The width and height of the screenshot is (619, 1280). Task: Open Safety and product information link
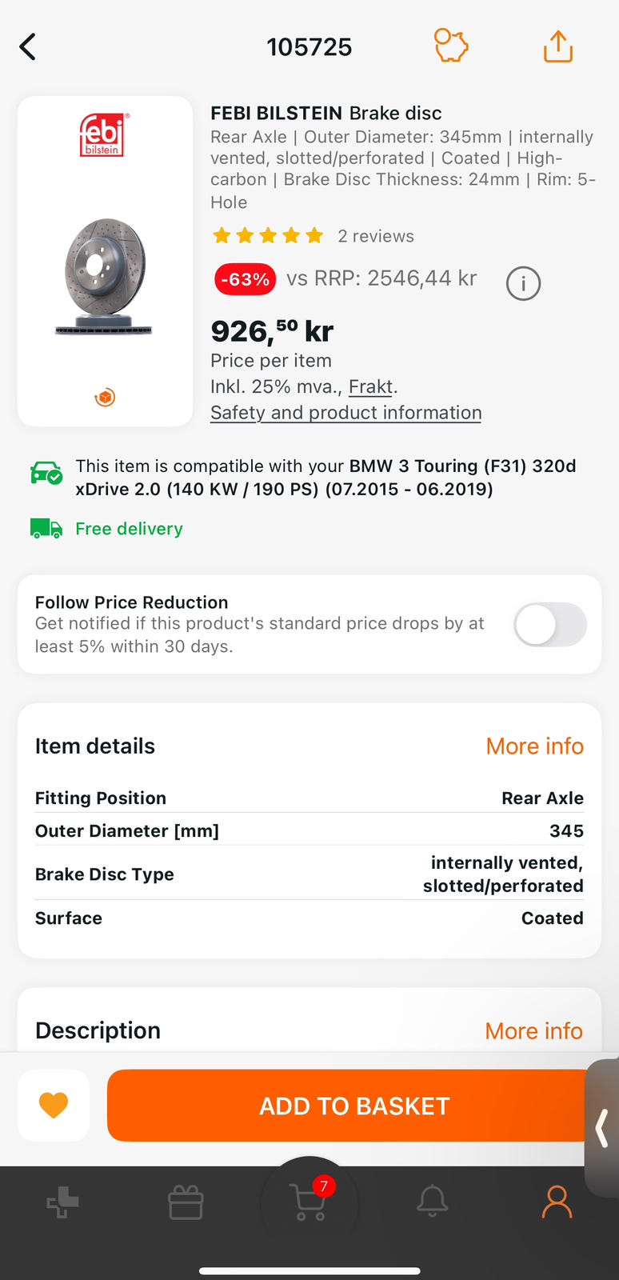345,413
